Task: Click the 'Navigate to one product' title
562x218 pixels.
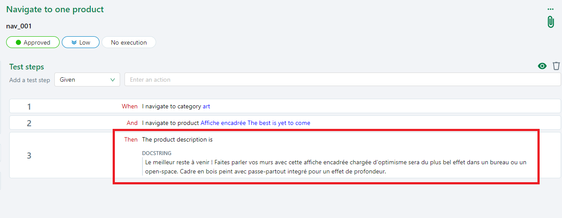Action: coord(55,10)
